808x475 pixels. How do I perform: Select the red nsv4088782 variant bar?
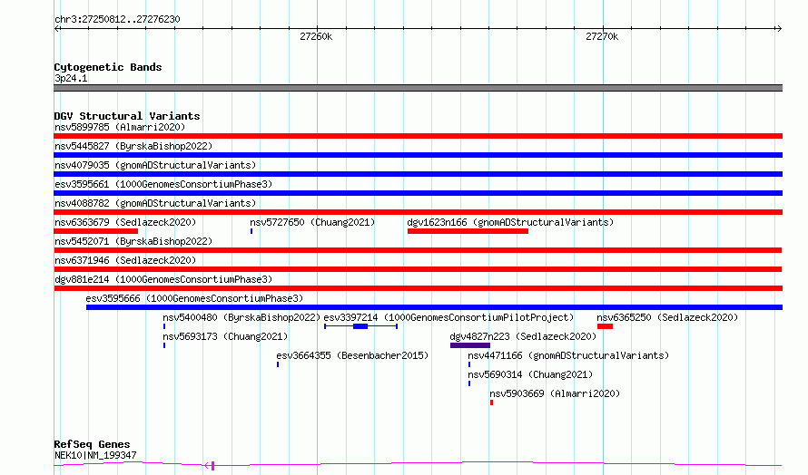coord(418,212)
